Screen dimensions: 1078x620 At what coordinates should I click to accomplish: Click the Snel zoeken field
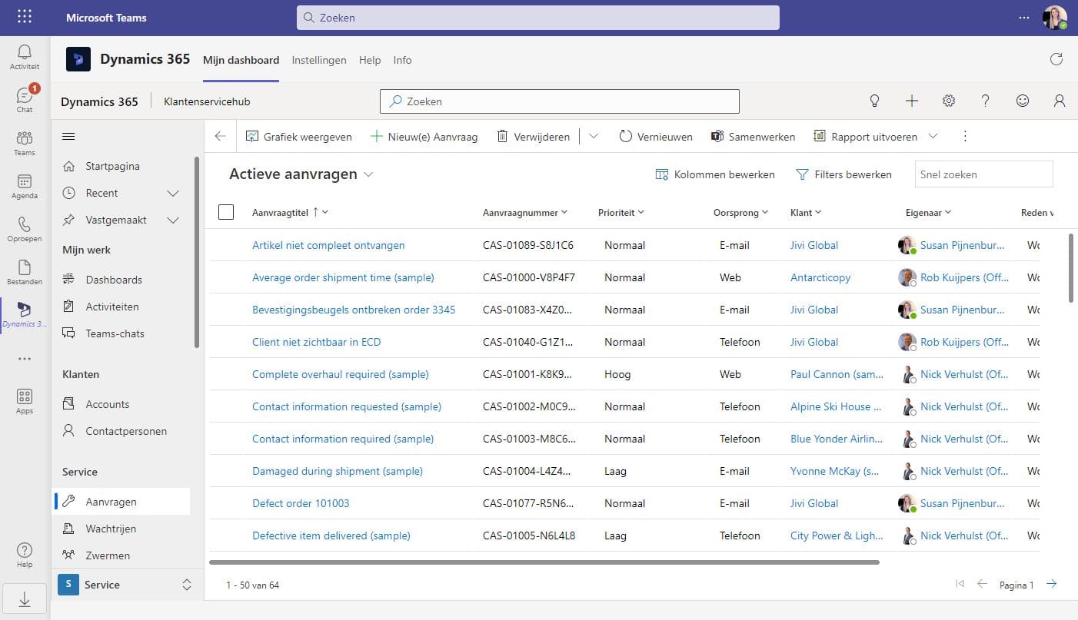tap(983, 174)
